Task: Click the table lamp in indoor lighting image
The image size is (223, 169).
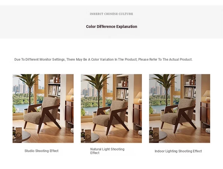Action: [207, 96]
